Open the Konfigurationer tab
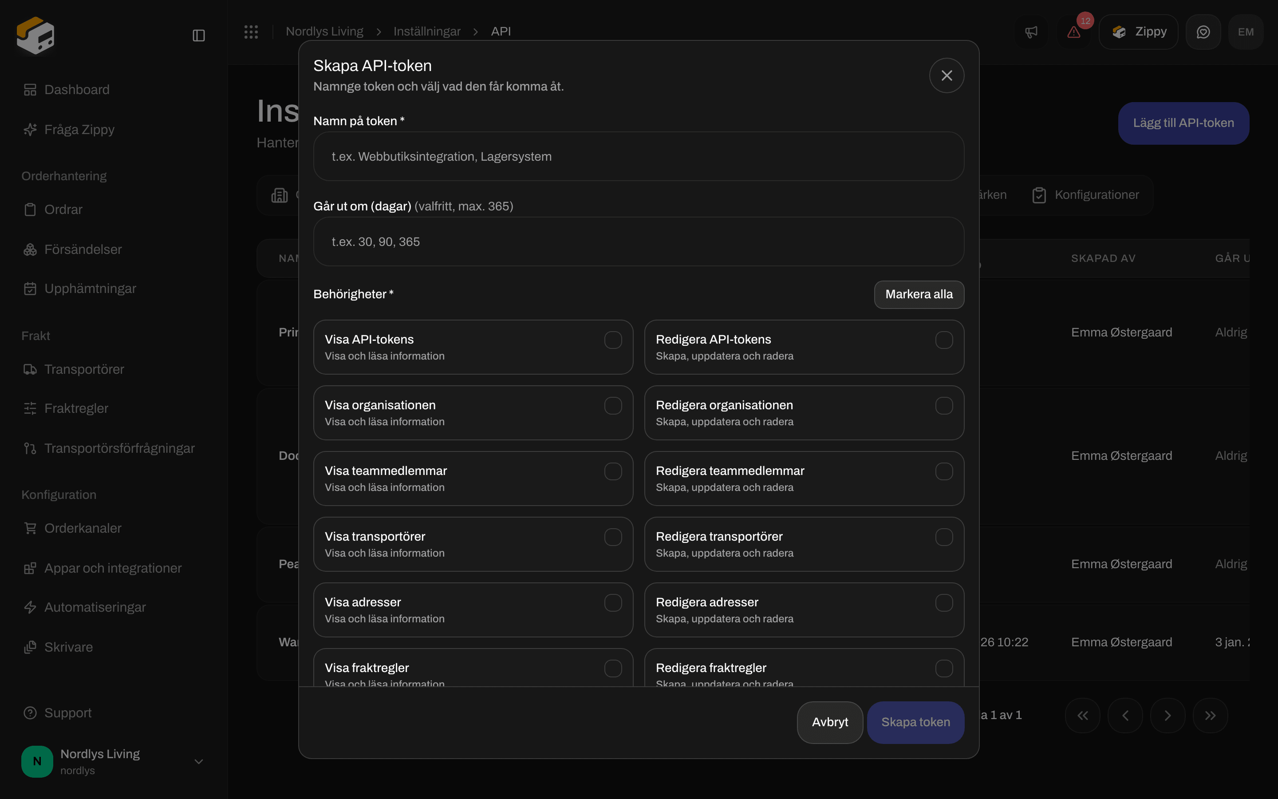This screenshot has width=1278, height=799. 1086,195
